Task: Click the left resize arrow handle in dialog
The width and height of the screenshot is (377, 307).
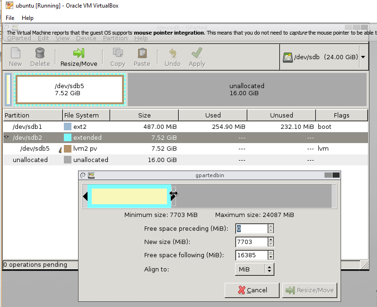Action: click(85, 197)
